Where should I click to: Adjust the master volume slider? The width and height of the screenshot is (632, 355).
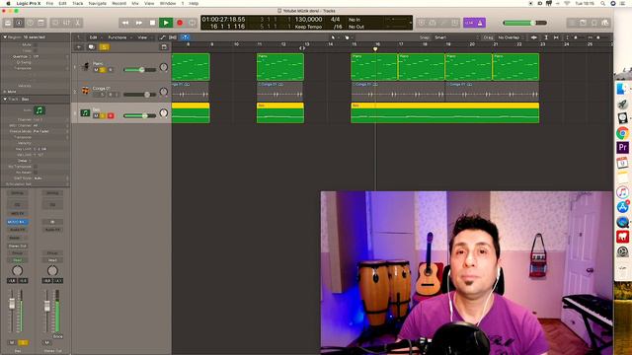[524, 23]
